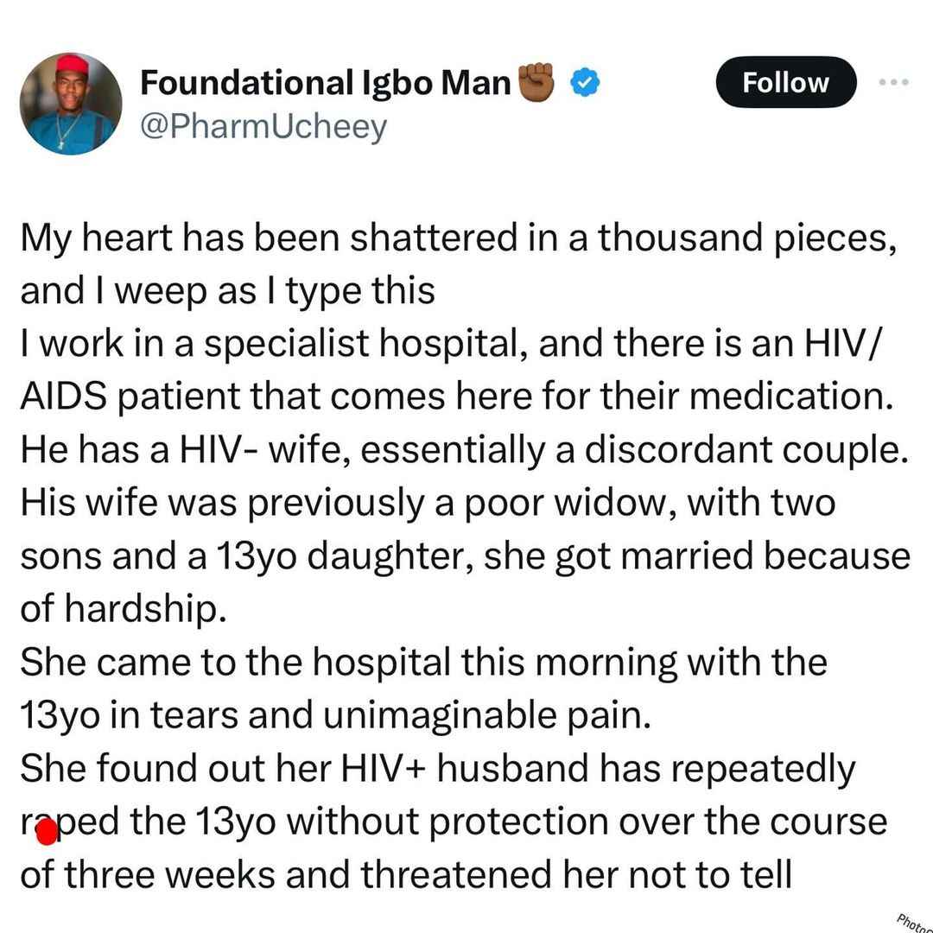
Task: Visit the @PharmUcheey handle
Action: click(263, 127)
